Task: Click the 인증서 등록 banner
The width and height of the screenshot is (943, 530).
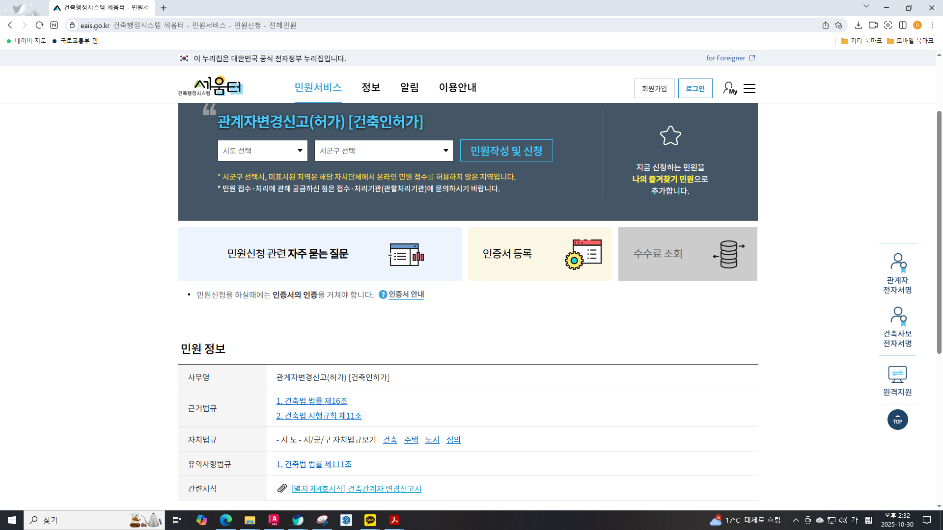Action: click(539, 254)
